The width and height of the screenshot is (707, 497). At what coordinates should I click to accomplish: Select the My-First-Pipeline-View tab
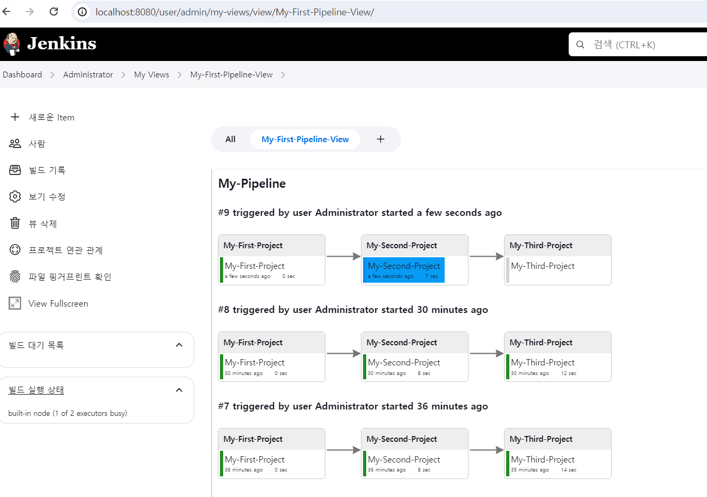(x=305, y=139)
